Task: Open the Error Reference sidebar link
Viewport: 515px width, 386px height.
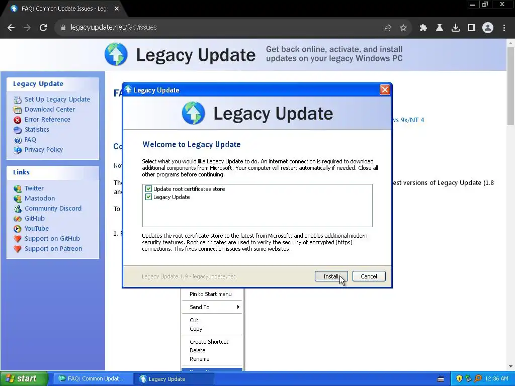Action: 47,120
